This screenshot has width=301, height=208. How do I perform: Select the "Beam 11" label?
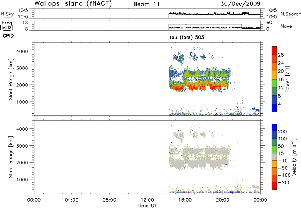pyautogui.click(x=147, y=4)
